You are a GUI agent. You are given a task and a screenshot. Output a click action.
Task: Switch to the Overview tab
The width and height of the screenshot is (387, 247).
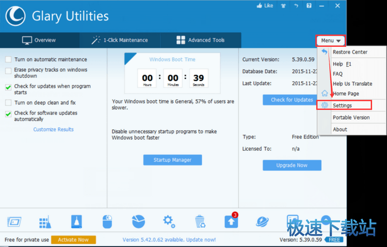(x=40, y=40)
